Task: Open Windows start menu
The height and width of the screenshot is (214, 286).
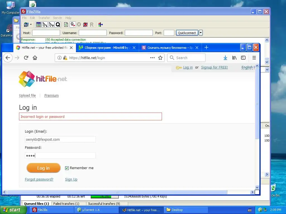Action: [x=13, y=210]
